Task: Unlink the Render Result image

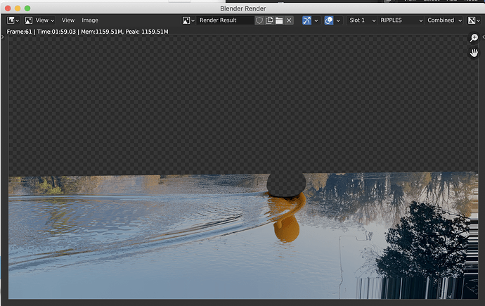Action: coord(289,20)
